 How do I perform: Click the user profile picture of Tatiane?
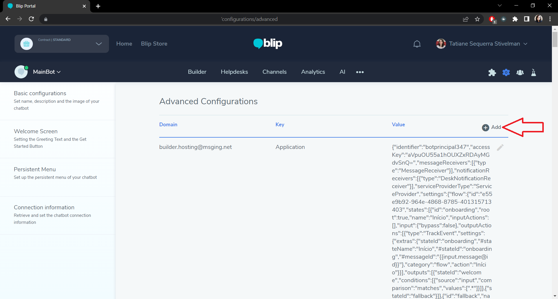(x=441, y=44)
